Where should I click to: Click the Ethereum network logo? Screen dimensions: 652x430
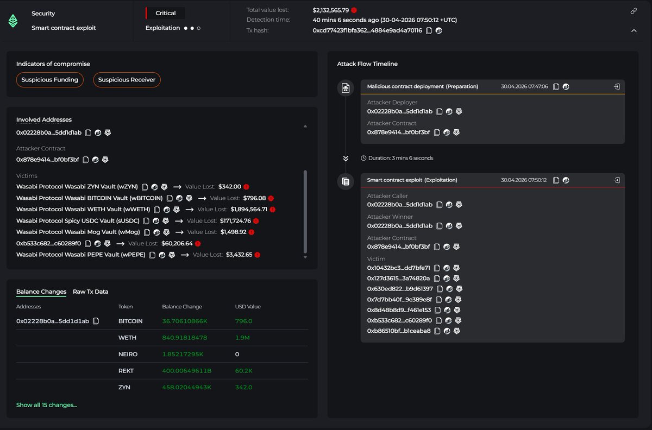coord(12,21)
